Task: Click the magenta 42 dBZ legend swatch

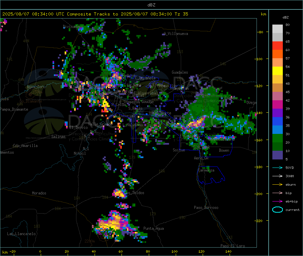Action: tap(277, 104)
